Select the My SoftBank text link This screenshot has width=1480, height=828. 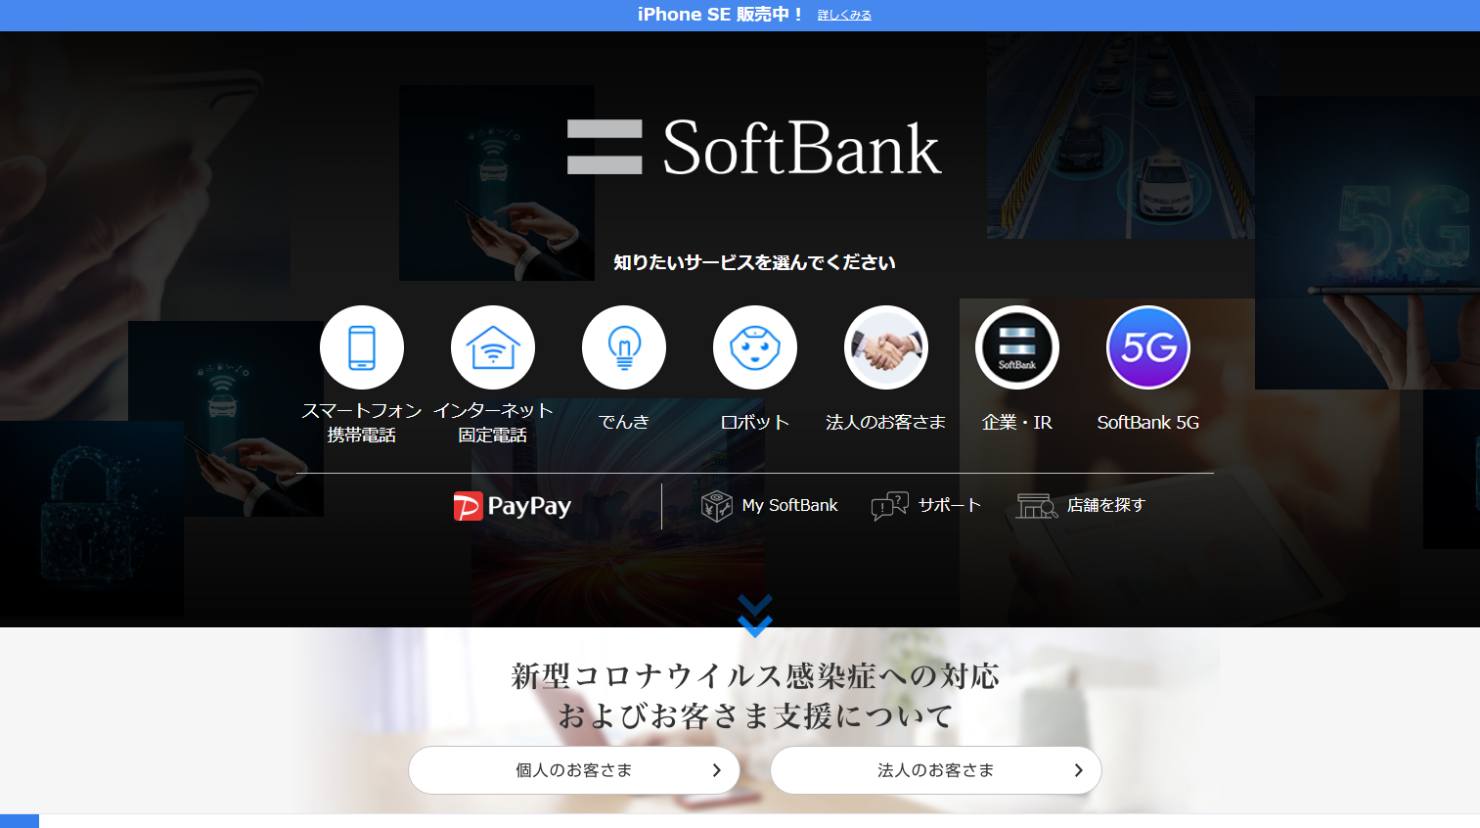tap(789, 506)
